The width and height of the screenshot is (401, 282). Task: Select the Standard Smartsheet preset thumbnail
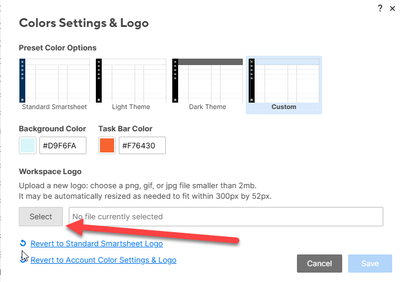point(54,80)
